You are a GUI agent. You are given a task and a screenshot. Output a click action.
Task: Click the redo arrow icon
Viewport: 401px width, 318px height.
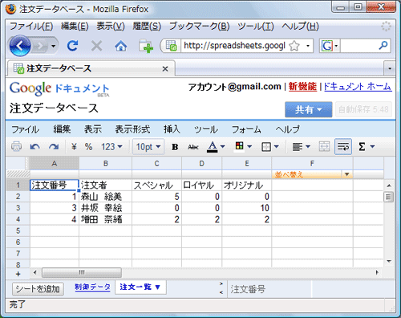click(54, 147)
